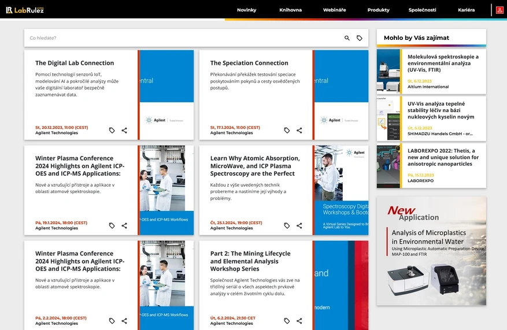Image resolution: width=507 pixels, height=330 pixels.
Task: Open the user account icon in header
Action: pos(499,10)
